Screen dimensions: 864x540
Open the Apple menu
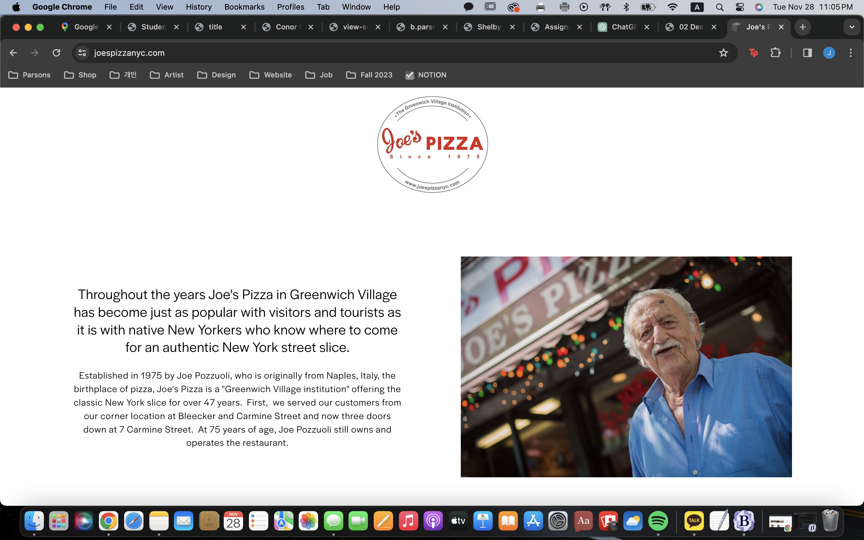point(16,7)
